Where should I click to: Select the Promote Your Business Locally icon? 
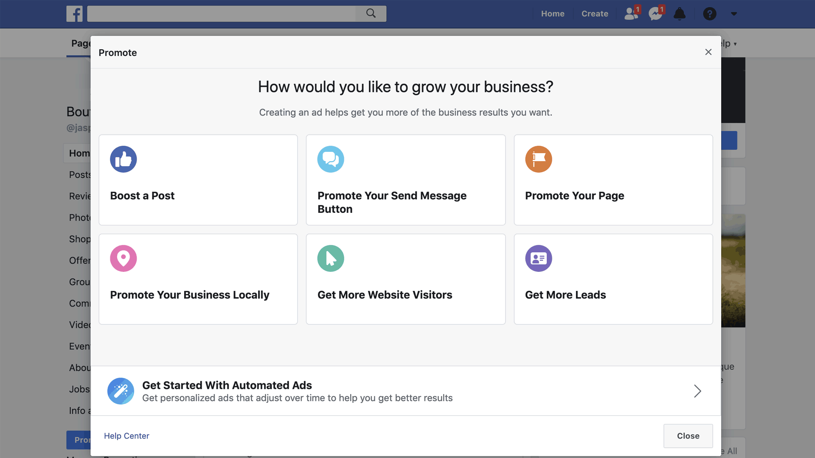pyautogui.click(x=123, y=258)
